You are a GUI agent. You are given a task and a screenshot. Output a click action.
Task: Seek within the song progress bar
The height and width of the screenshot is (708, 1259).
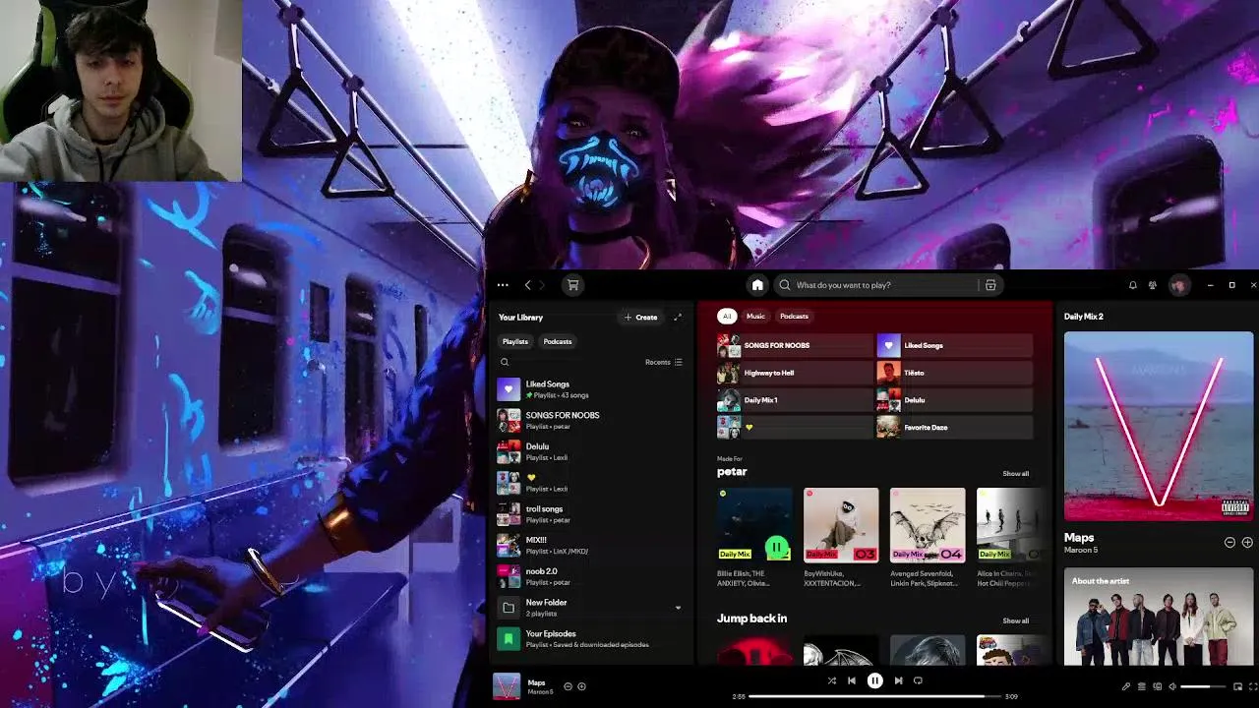pyautogui.click(x=874, y=696)
